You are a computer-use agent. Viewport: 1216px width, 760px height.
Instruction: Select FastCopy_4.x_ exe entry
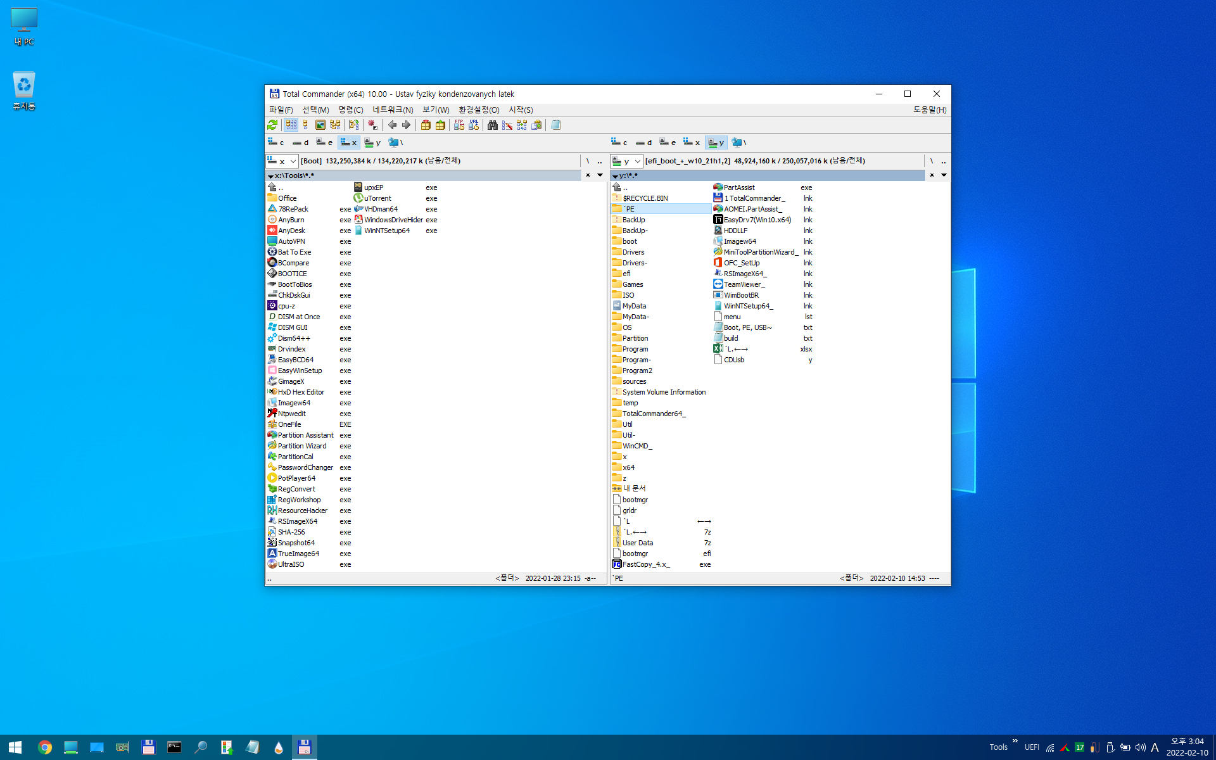click(x=661, y=564)
